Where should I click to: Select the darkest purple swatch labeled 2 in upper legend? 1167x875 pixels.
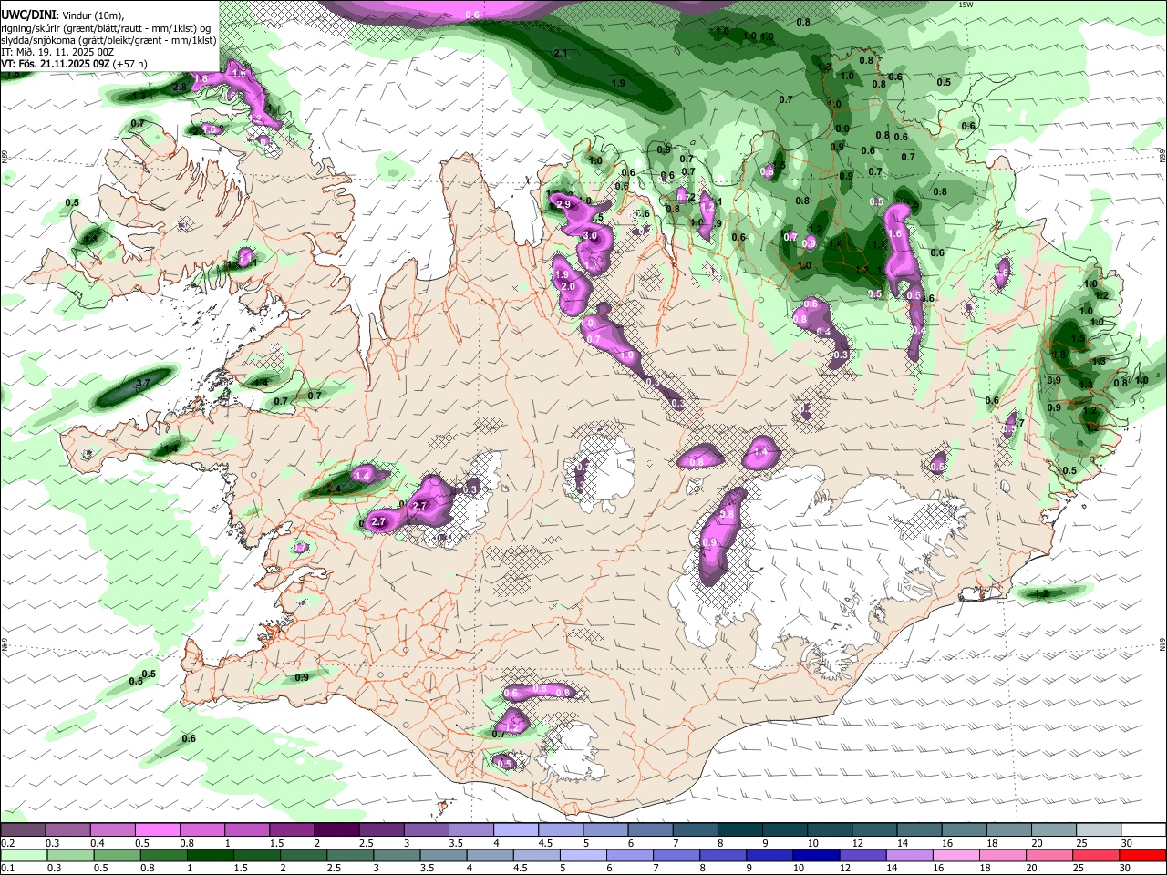336,830
